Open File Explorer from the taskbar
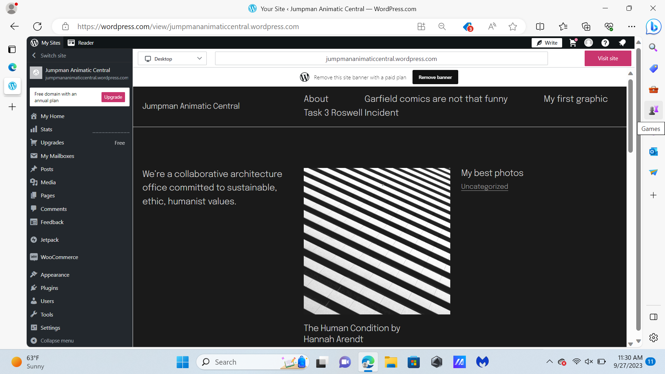 click(391, 362)
